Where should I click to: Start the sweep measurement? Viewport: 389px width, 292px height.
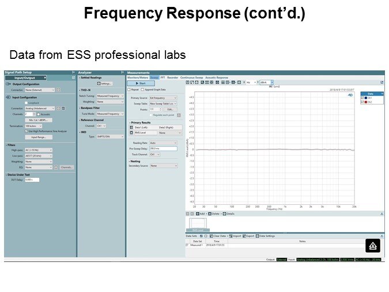pyautogui.click(x=140, y=83)
